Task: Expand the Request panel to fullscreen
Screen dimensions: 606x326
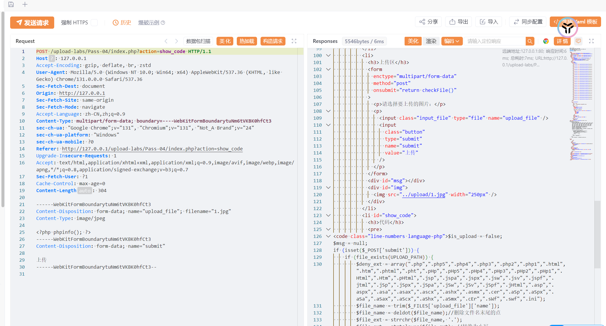Action: coord(294,41)
